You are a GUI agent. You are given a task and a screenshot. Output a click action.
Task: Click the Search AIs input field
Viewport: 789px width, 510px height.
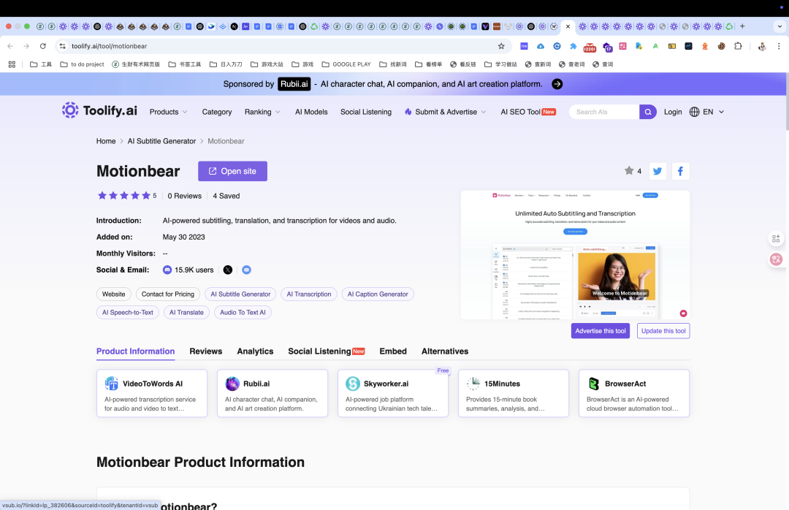tap(604, 112)
